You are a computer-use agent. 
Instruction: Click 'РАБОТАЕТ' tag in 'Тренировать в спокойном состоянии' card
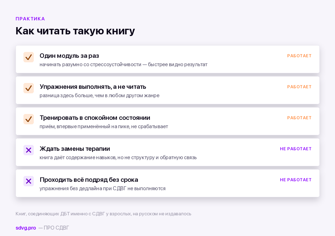[299, 118]
